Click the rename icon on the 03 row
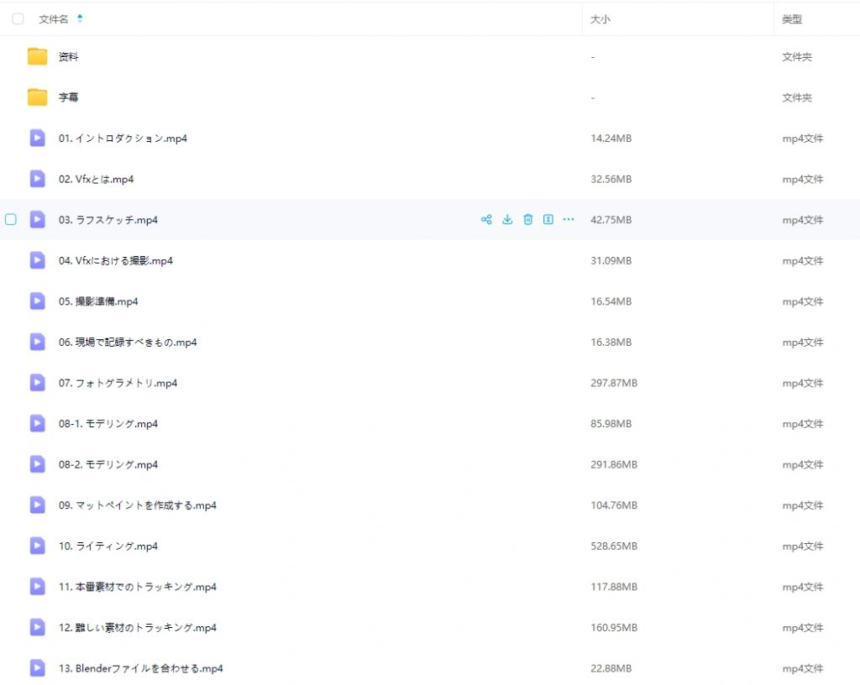 pos(548,220)
